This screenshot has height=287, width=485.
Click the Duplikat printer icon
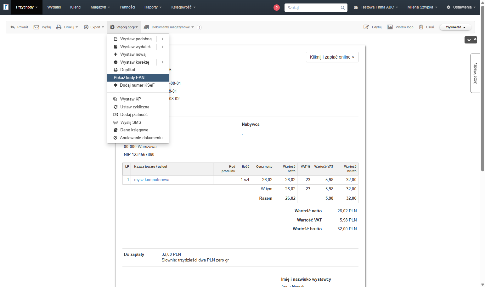point(116,70)
